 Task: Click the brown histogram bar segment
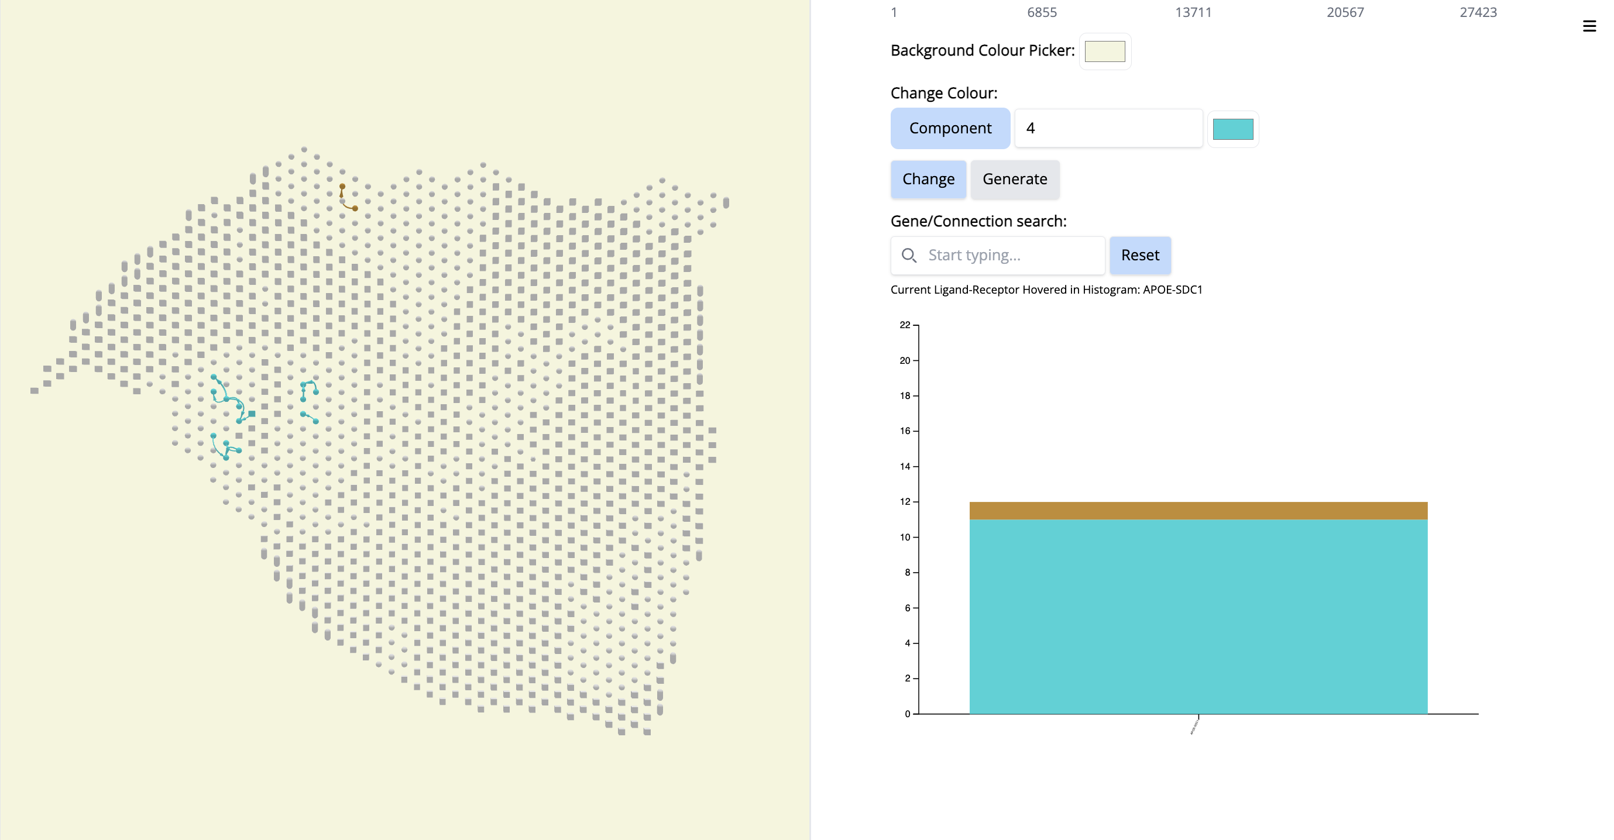[1198, 511]
